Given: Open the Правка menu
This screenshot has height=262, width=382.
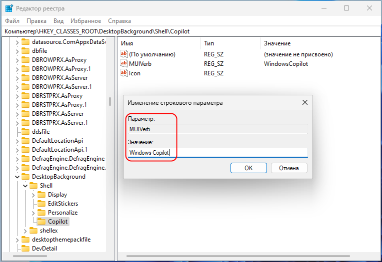Looking at the screenshot, I should [x=36, y=21].
